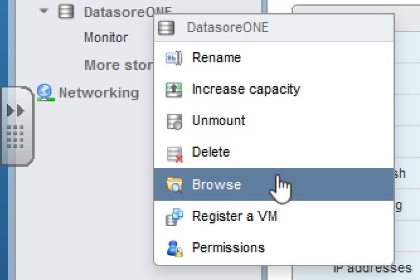Click the Rename icon in context menu
420x280 pixels.
tap(173, 58)
